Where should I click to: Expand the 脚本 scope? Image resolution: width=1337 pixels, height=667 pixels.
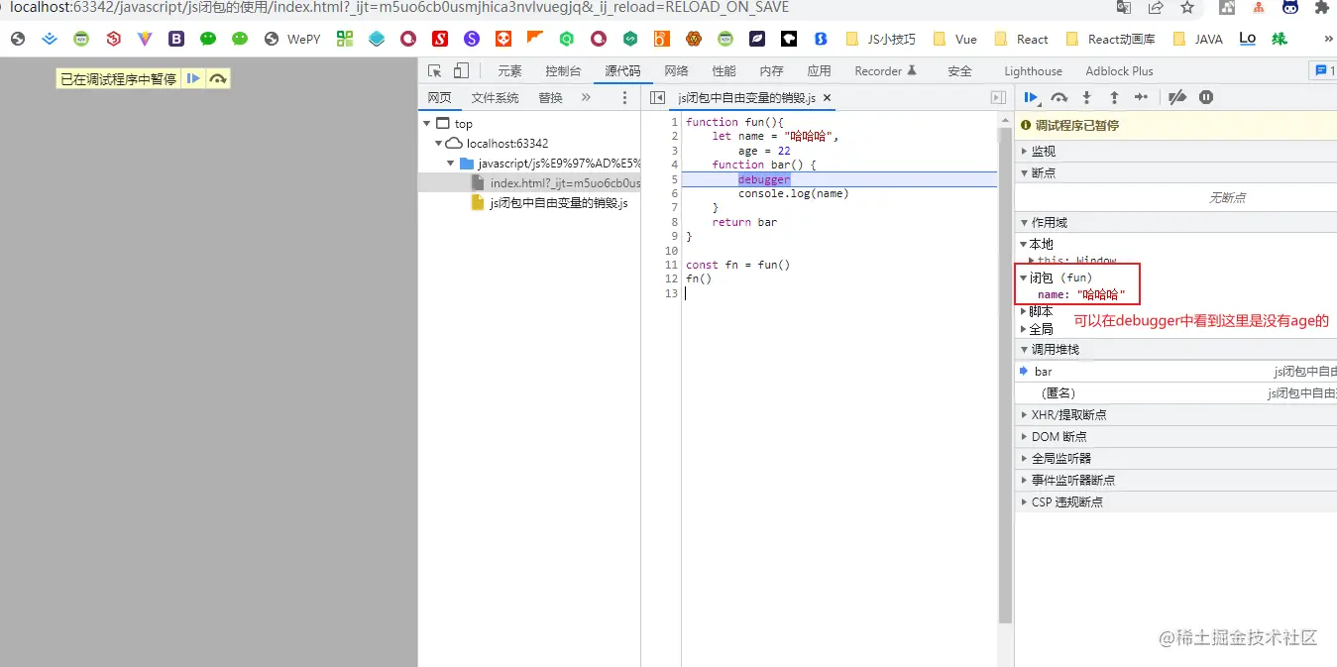point(1024,311)
